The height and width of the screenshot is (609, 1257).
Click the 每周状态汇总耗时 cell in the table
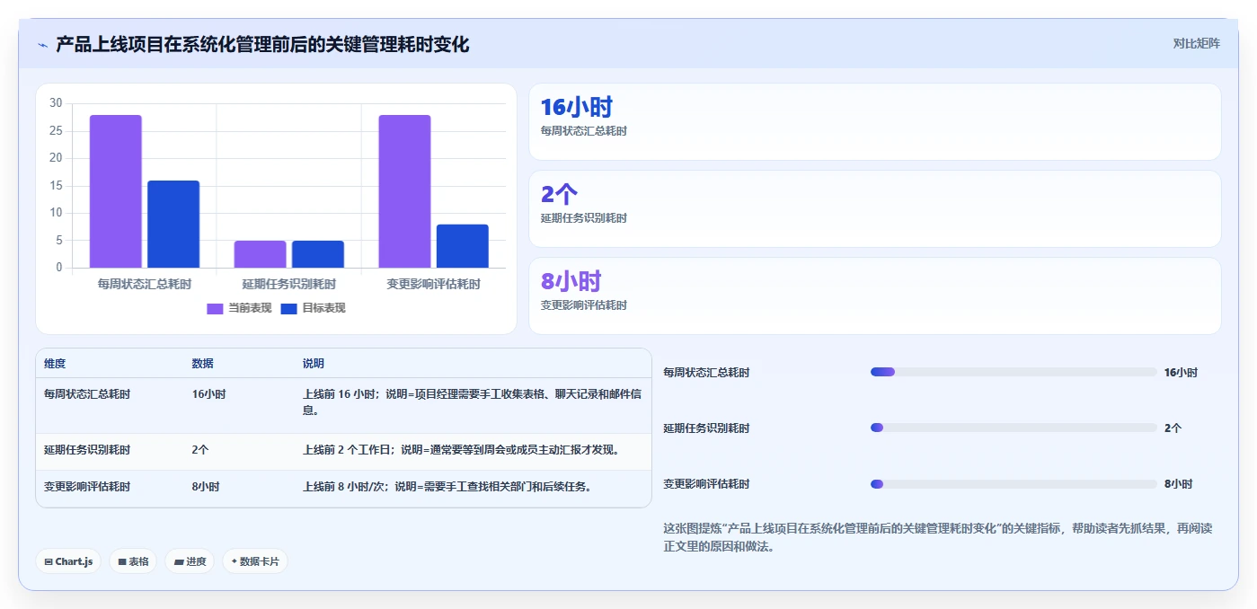click(x=87, y=394)
